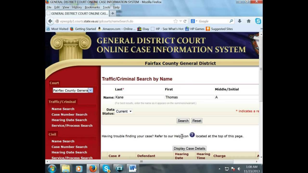308x173 pixels.
Task: Reload the page using the refresh icon
Action: pos(185,21)
